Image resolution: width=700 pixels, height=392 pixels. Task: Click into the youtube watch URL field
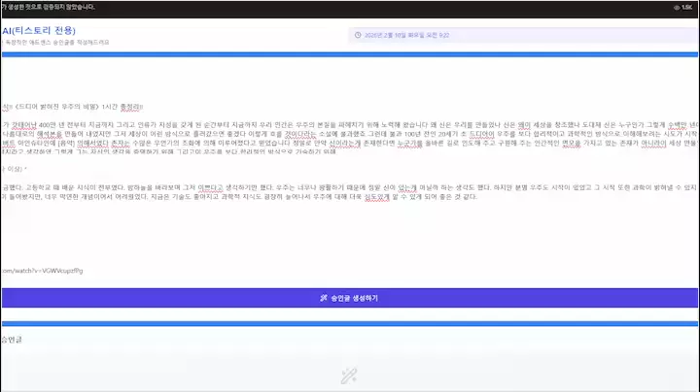(x=43, y=271)
